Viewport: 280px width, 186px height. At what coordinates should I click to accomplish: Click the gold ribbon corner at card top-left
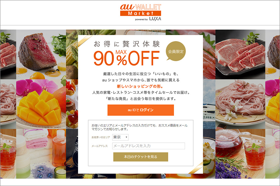(85, 40)
